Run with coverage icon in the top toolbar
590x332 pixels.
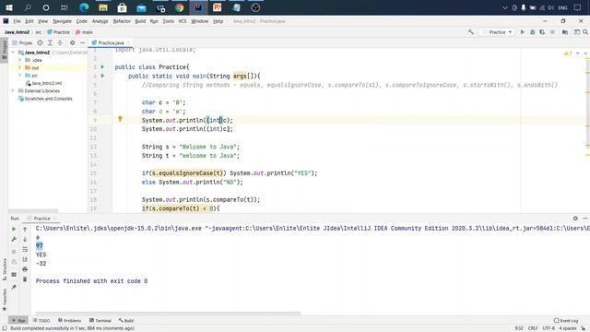click(x=542, y=32)
